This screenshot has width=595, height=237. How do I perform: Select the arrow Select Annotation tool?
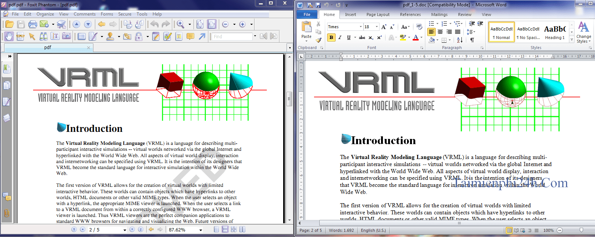click(x=32, y=36)
